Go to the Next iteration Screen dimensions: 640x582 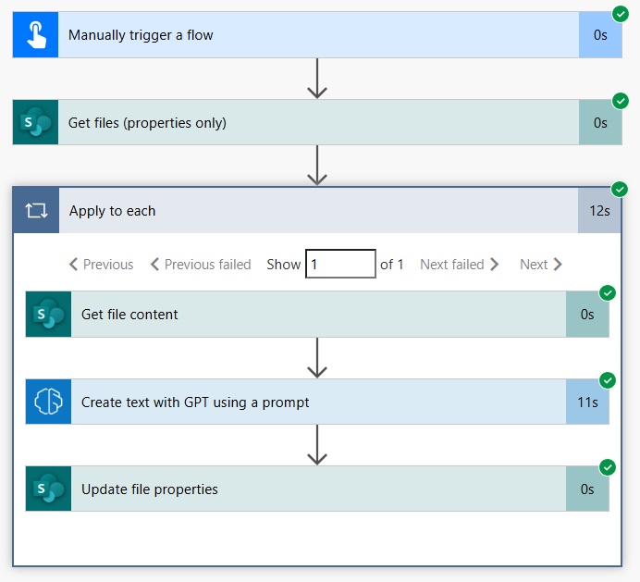coord(541,265)
